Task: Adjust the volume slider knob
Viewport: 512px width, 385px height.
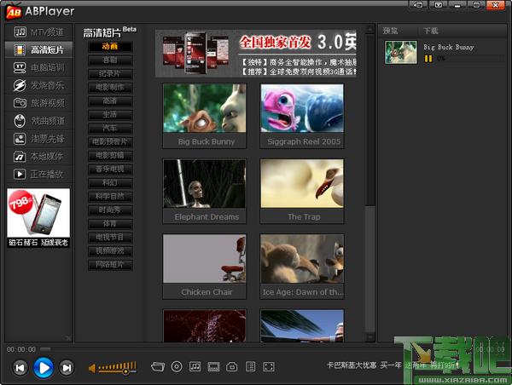Action: tap(125, 371)
